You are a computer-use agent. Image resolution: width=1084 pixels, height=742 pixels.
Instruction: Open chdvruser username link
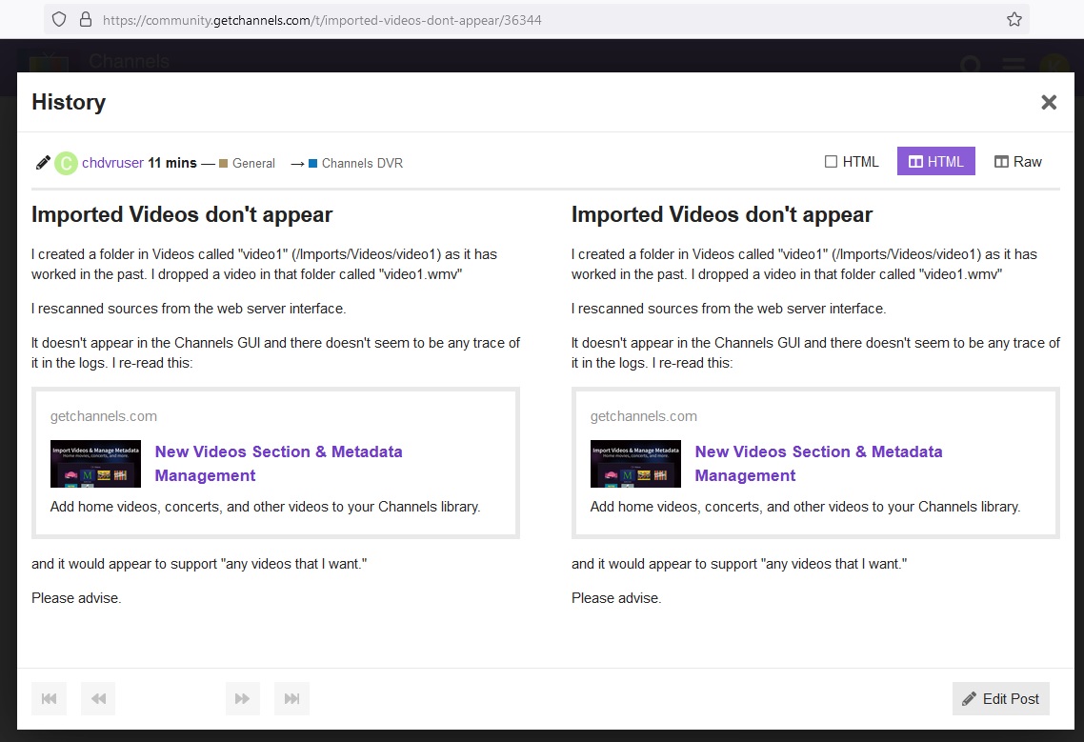[112, 163]
